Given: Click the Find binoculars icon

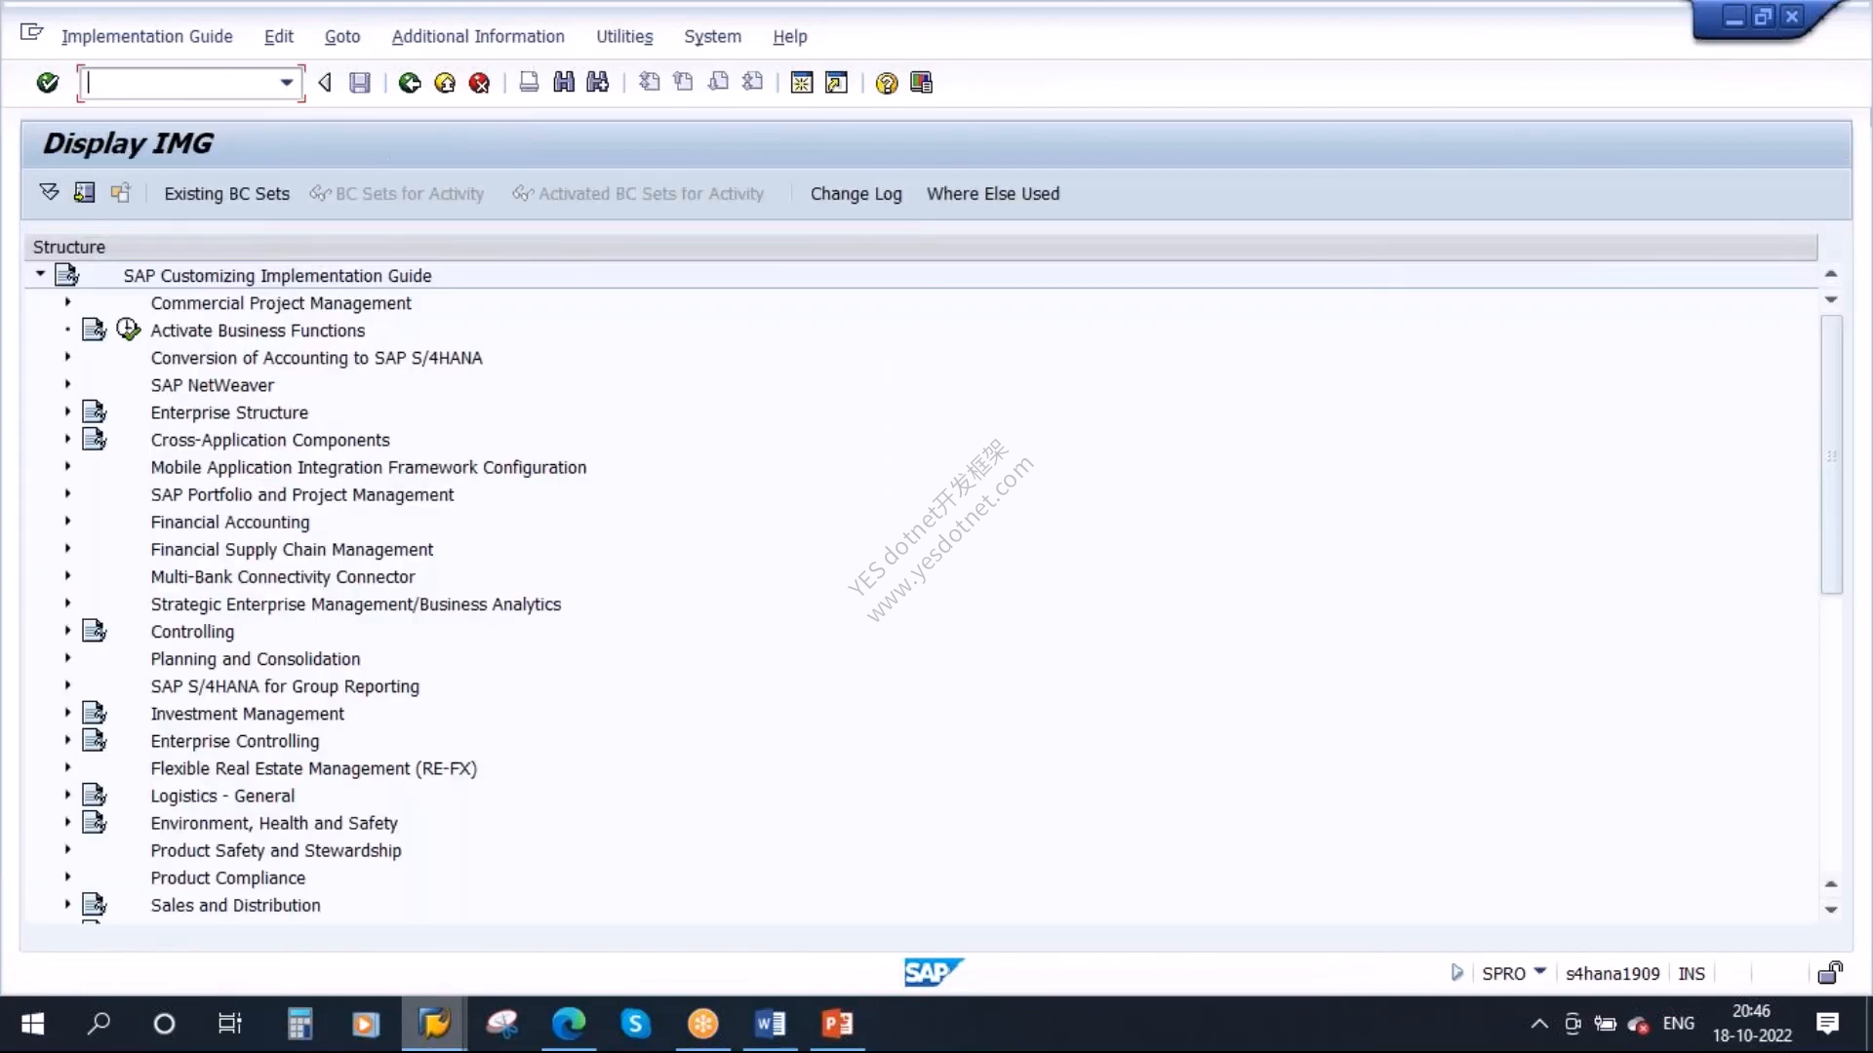Looking at the screenshot, I should [x=564, y=83].
